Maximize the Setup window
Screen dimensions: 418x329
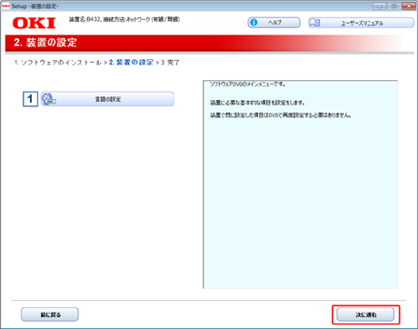[x=394, y=6]
